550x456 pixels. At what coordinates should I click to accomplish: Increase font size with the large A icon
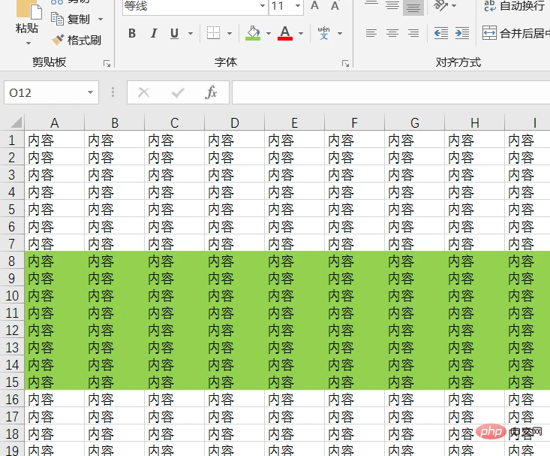click(314, 5)
